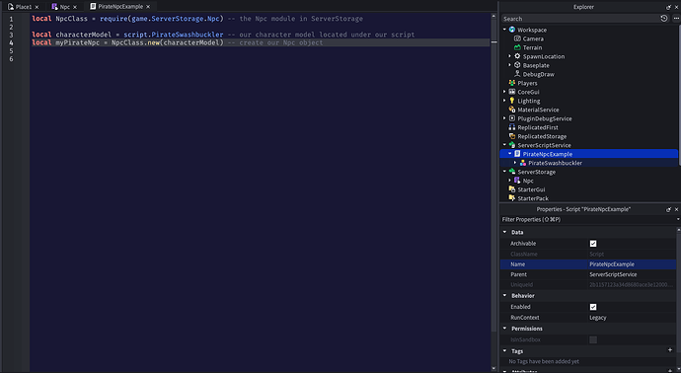Click the IsInSandbox checkbox

(x=593, y=340)
